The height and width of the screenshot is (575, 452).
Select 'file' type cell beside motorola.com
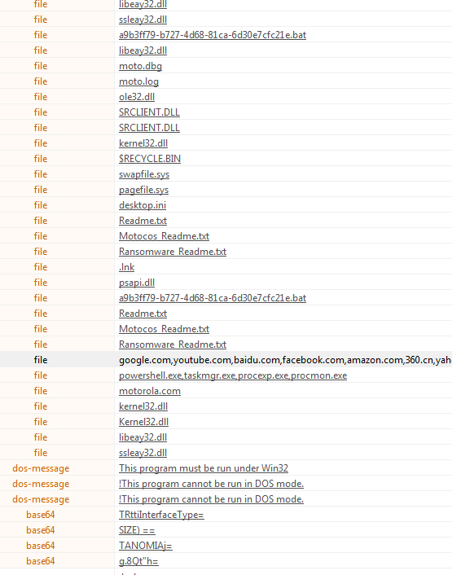point(41,391)
